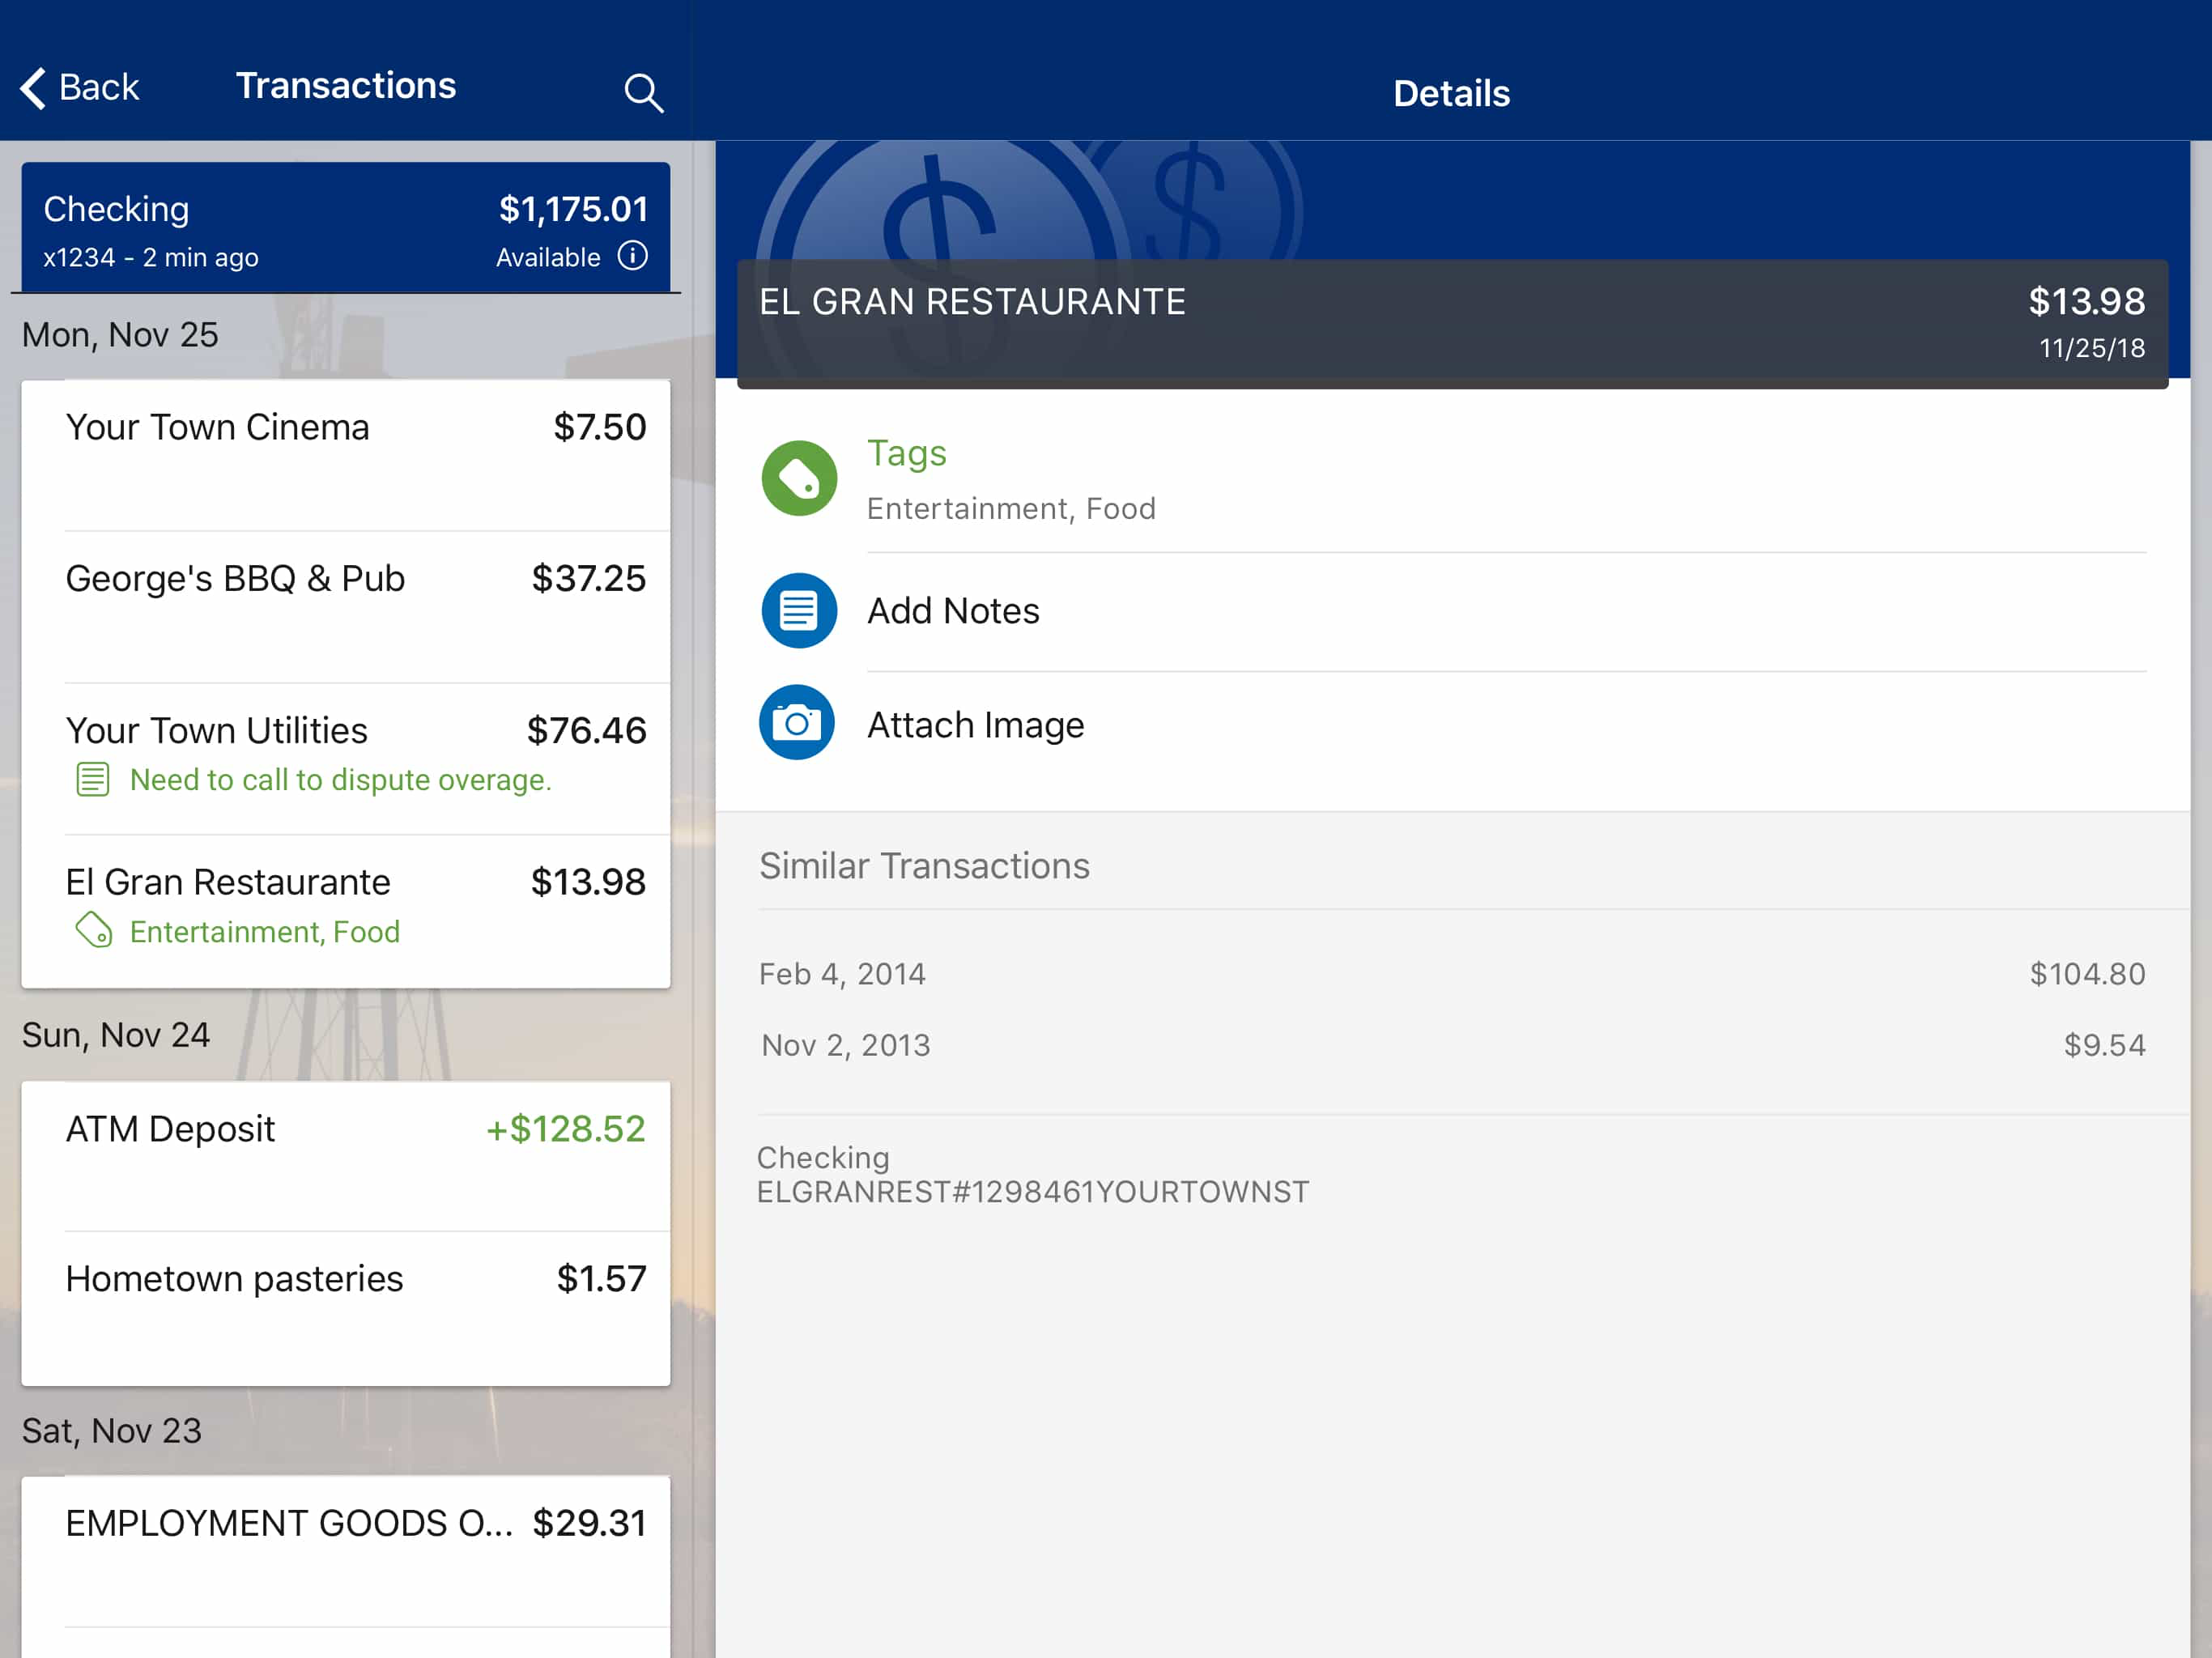Tap the $1,175.01 available balance
Image resolution: width=2212 pixels, height=1658 pixels.
tap(574, 209)
